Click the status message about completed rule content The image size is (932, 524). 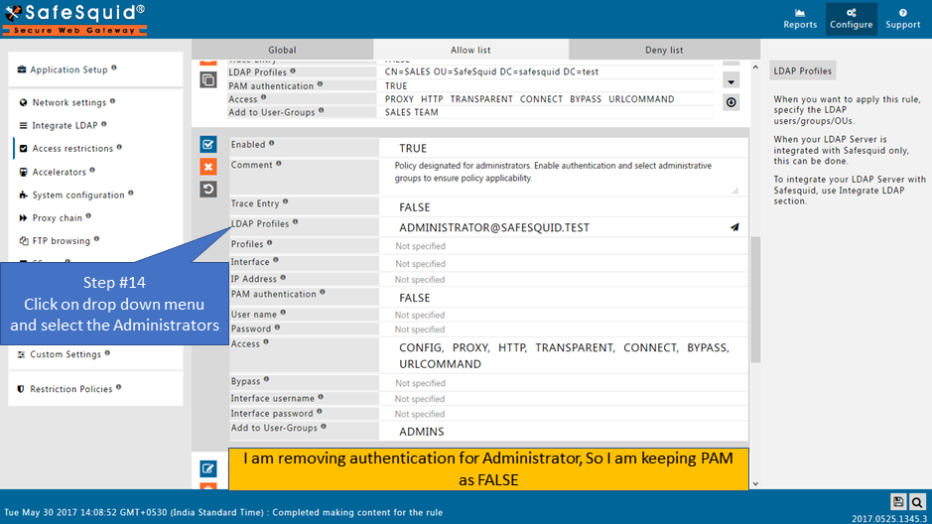click(223, 512)
